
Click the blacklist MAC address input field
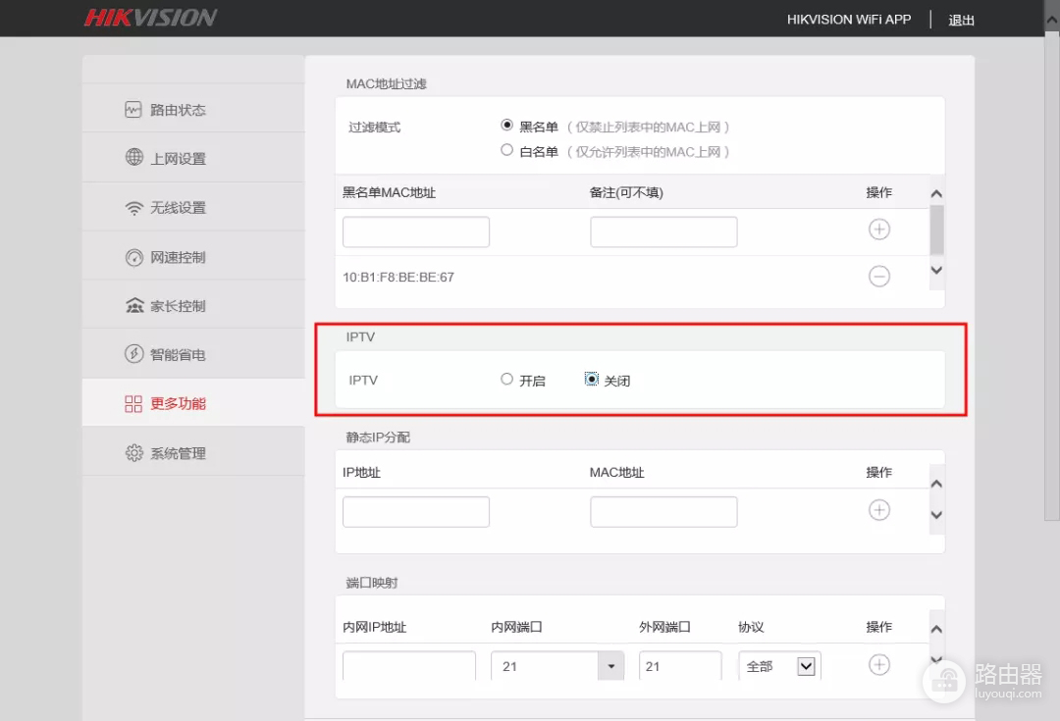[415, 231]
